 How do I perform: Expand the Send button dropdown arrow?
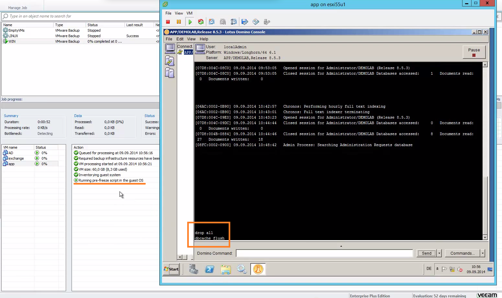439,253
